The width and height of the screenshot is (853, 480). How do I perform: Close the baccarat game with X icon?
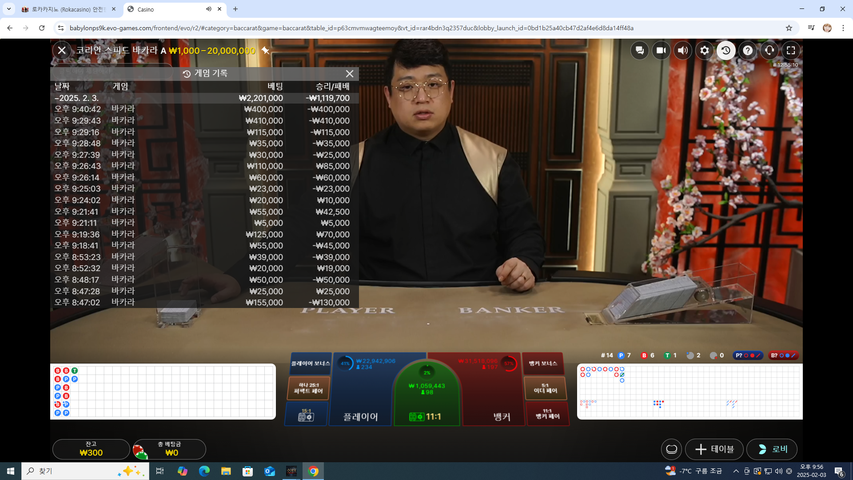tap(62, 51)
